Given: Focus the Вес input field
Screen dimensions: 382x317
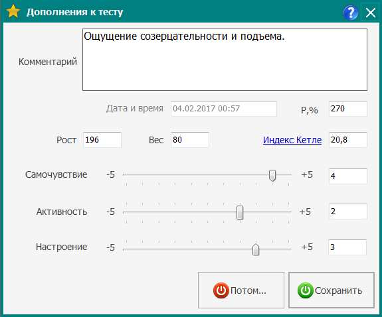Looking at the screenshot, I should (190, 140).
